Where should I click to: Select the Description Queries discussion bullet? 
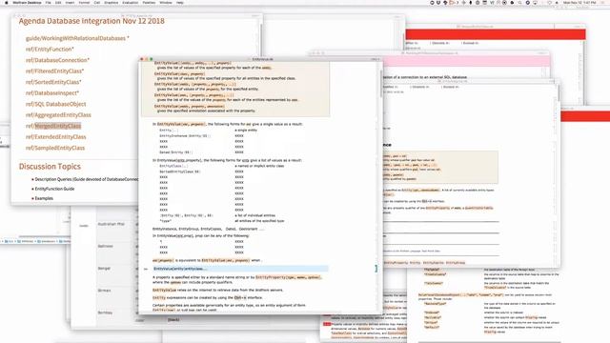(87, 179)
